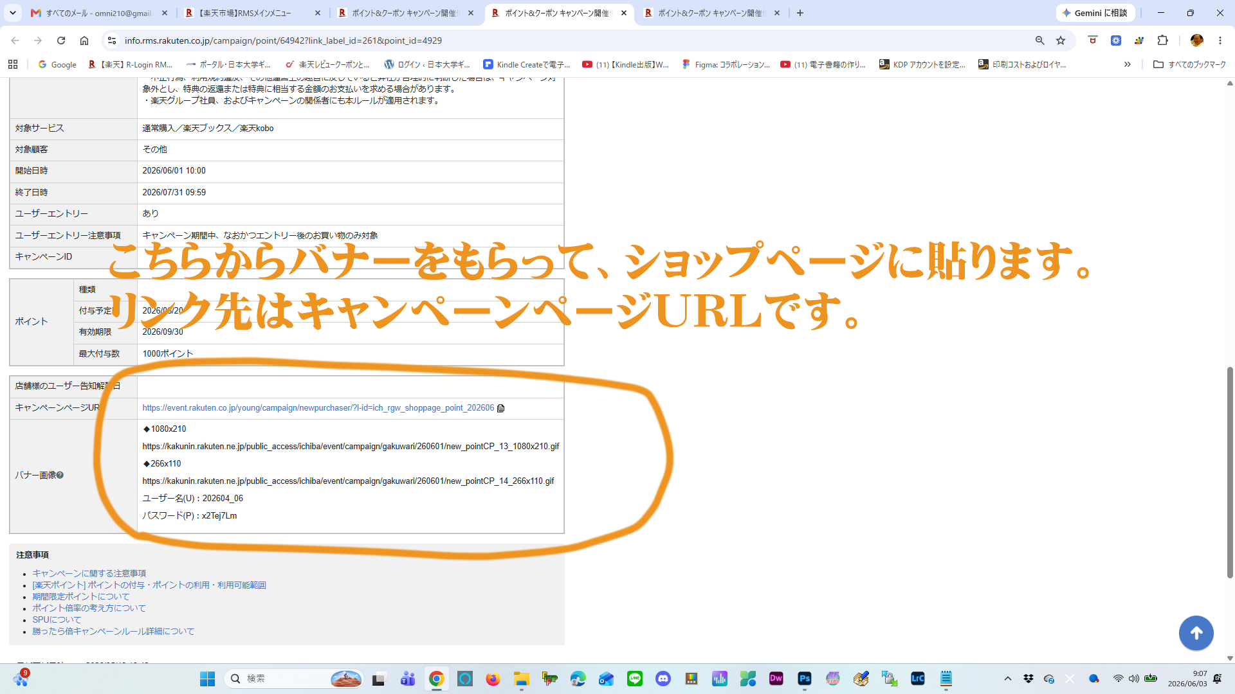Open the 楽天レビュークーポン bookmark
The width and height of the screenshot is (1235, 694).
pyautogui.click(x=328, y=64)
